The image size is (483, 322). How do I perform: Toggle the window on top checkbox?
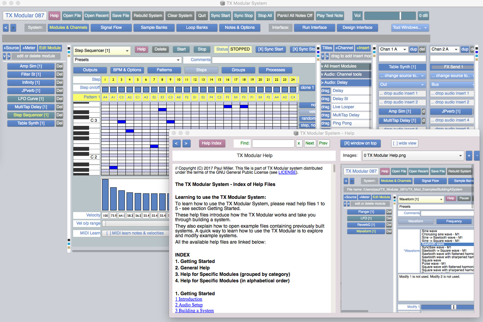(x=360, y=143)
